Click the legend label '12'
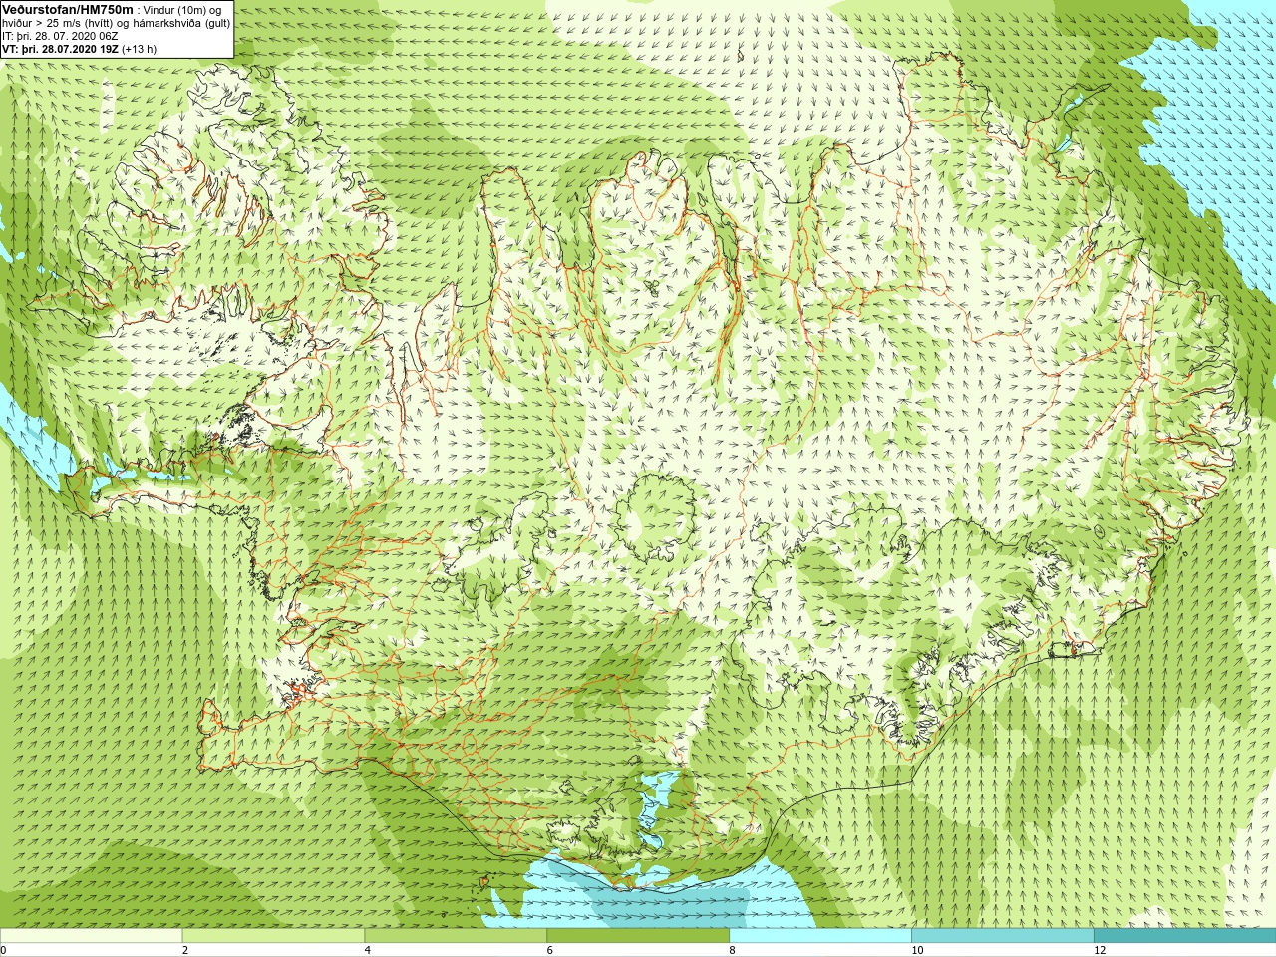The width and height of the screenshot is (1276, 957). click(1100, 950)
